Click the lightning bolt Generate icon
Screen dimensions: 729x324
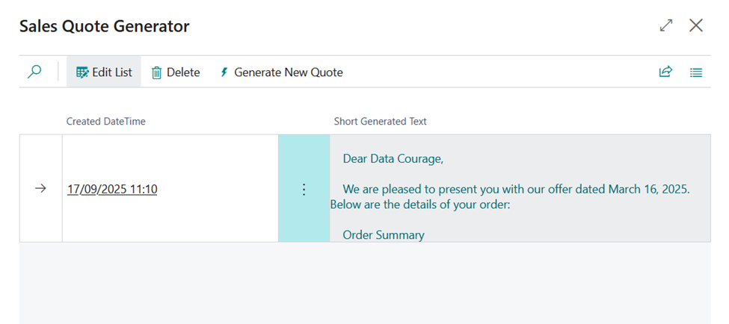(224, 72)
